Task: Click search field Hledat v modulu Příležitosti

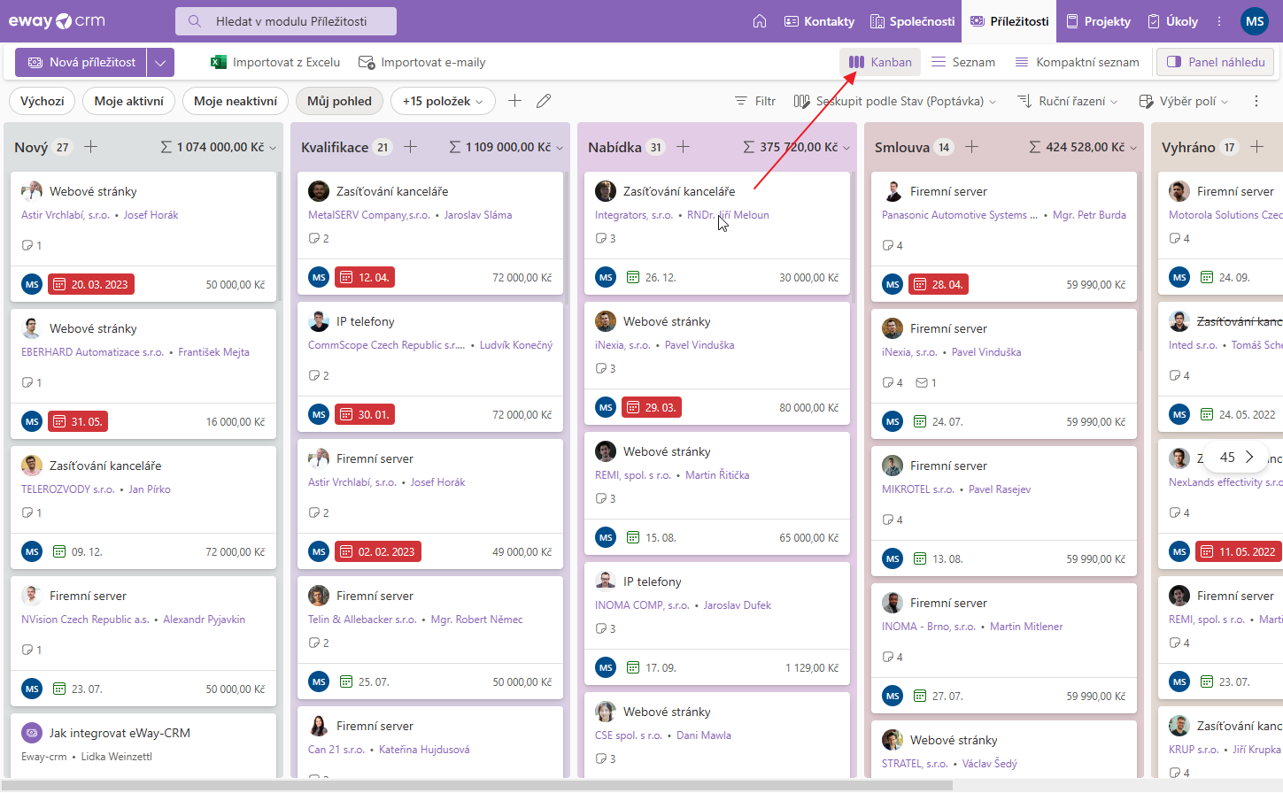Action: coord(286,21)
